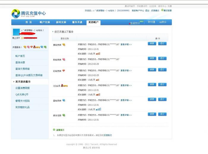
Task: Click growth level bars icon in QQ会员 row
Action: (x=98, y=95)
